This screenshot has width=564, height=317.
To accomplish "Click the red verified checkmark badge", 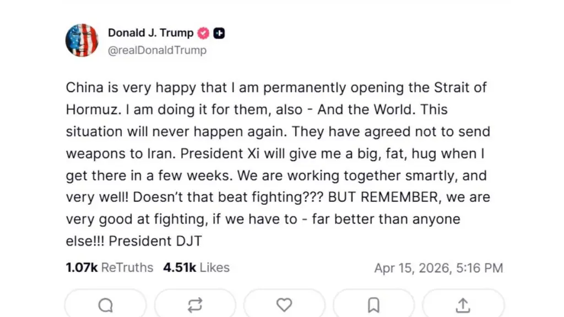I will pyautogui.click(x=203, y=33).
